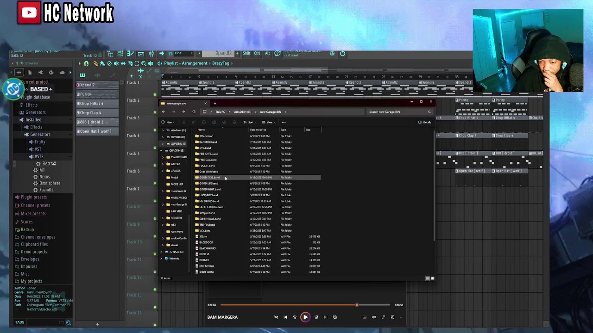Viewport: 593px width, 333px height.
Task: Navigate back in File Explorer
Action: (163, 112)
